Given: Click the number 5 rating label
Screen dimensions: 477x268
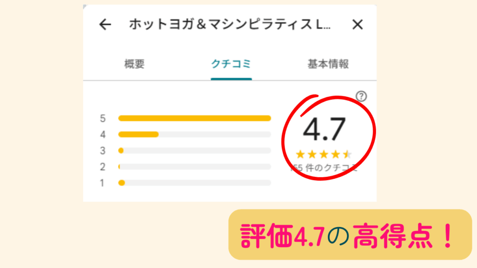Looking at the screenshot, I should tap(102, 118).
